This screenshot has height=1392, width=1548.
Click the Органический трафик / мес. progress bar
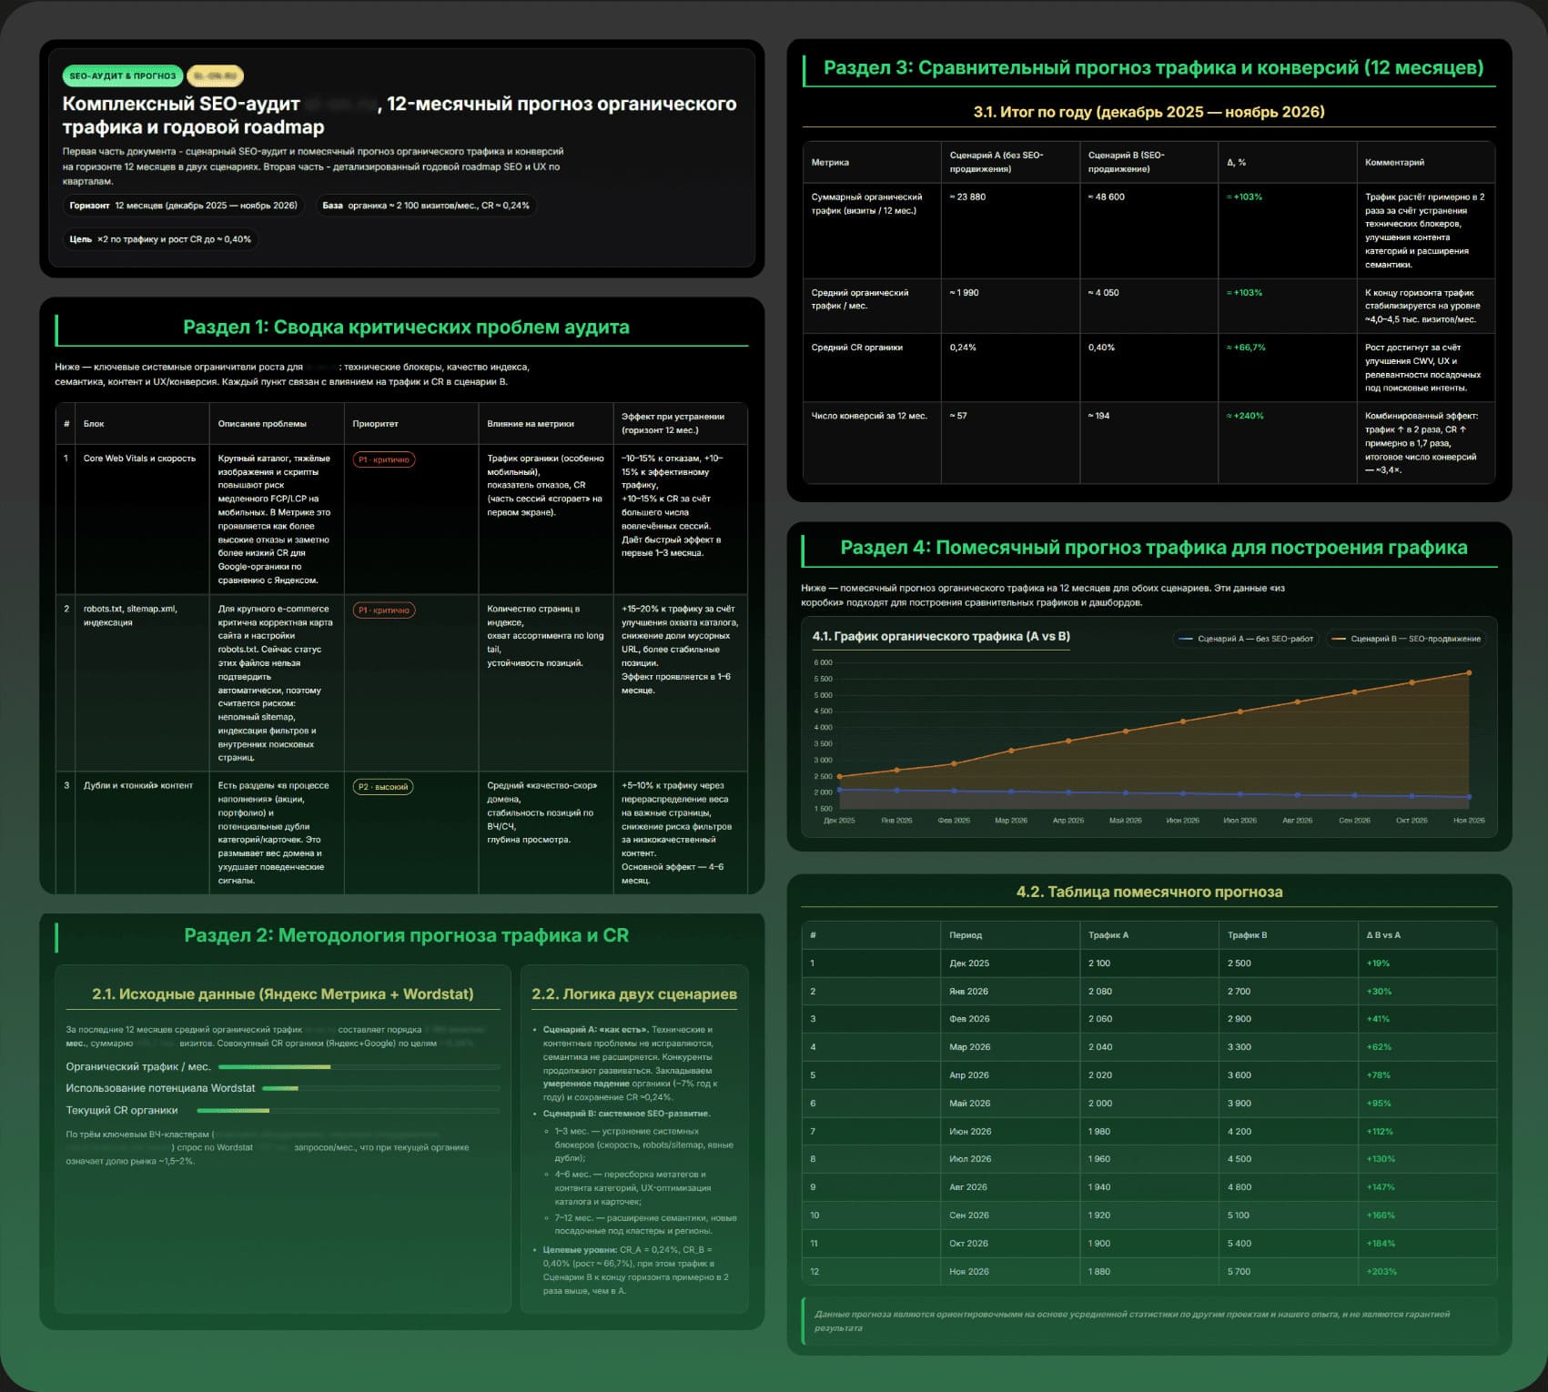[x=359, y=1067]
